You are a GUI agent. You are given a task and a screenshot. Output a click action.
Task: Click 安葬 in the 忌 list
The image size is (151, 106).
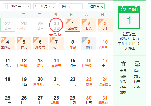(137, 87)
